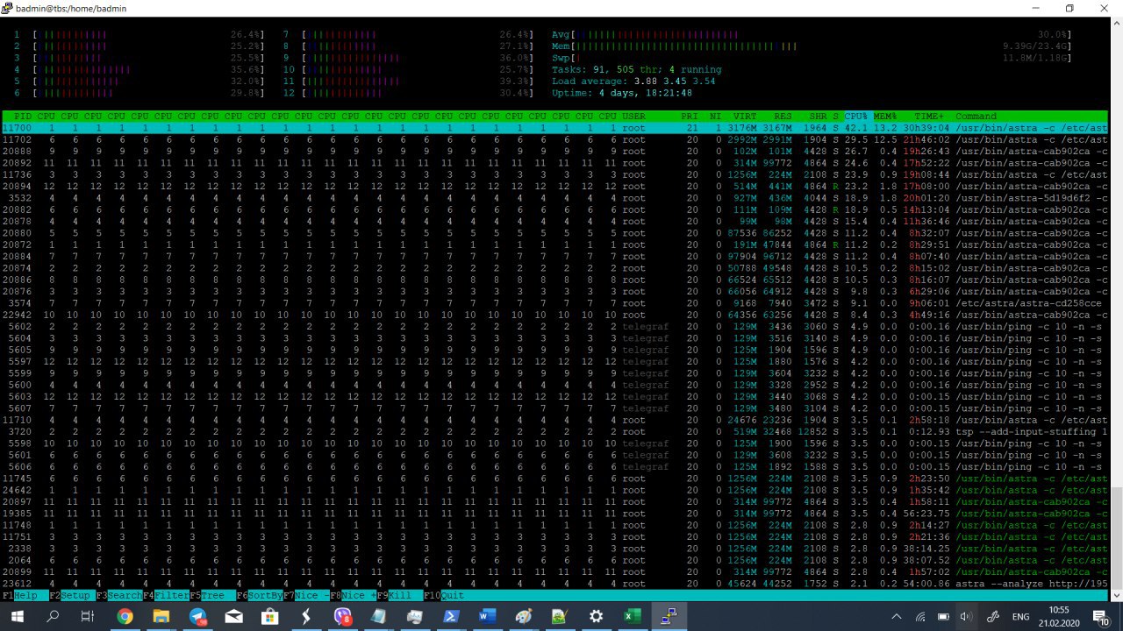Select process row with PID 22942
Screen dimensions: 1123x631
[x=554, y=315]
